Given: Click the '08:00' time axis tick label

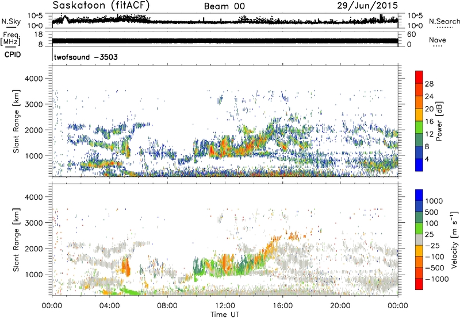Looking at the screenshot, I should pos(167,306).
